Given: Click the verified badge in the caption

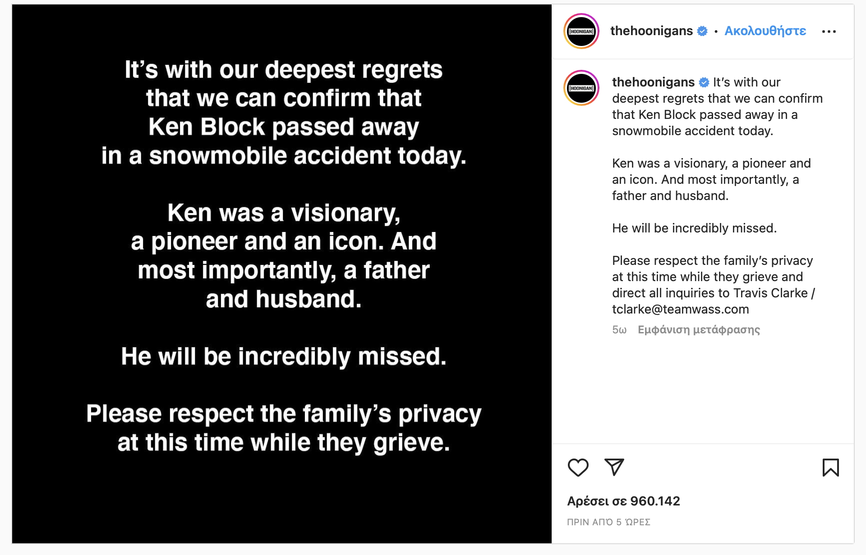Looking at the screenshot, I should (x=704, y=82).
